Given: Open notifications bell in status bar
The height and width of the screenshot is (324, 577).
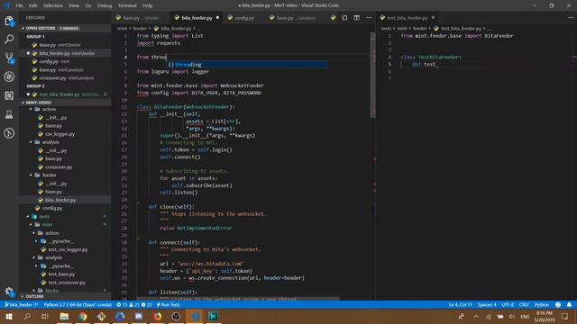Looking at the screenshot, I should coord(569,305).
